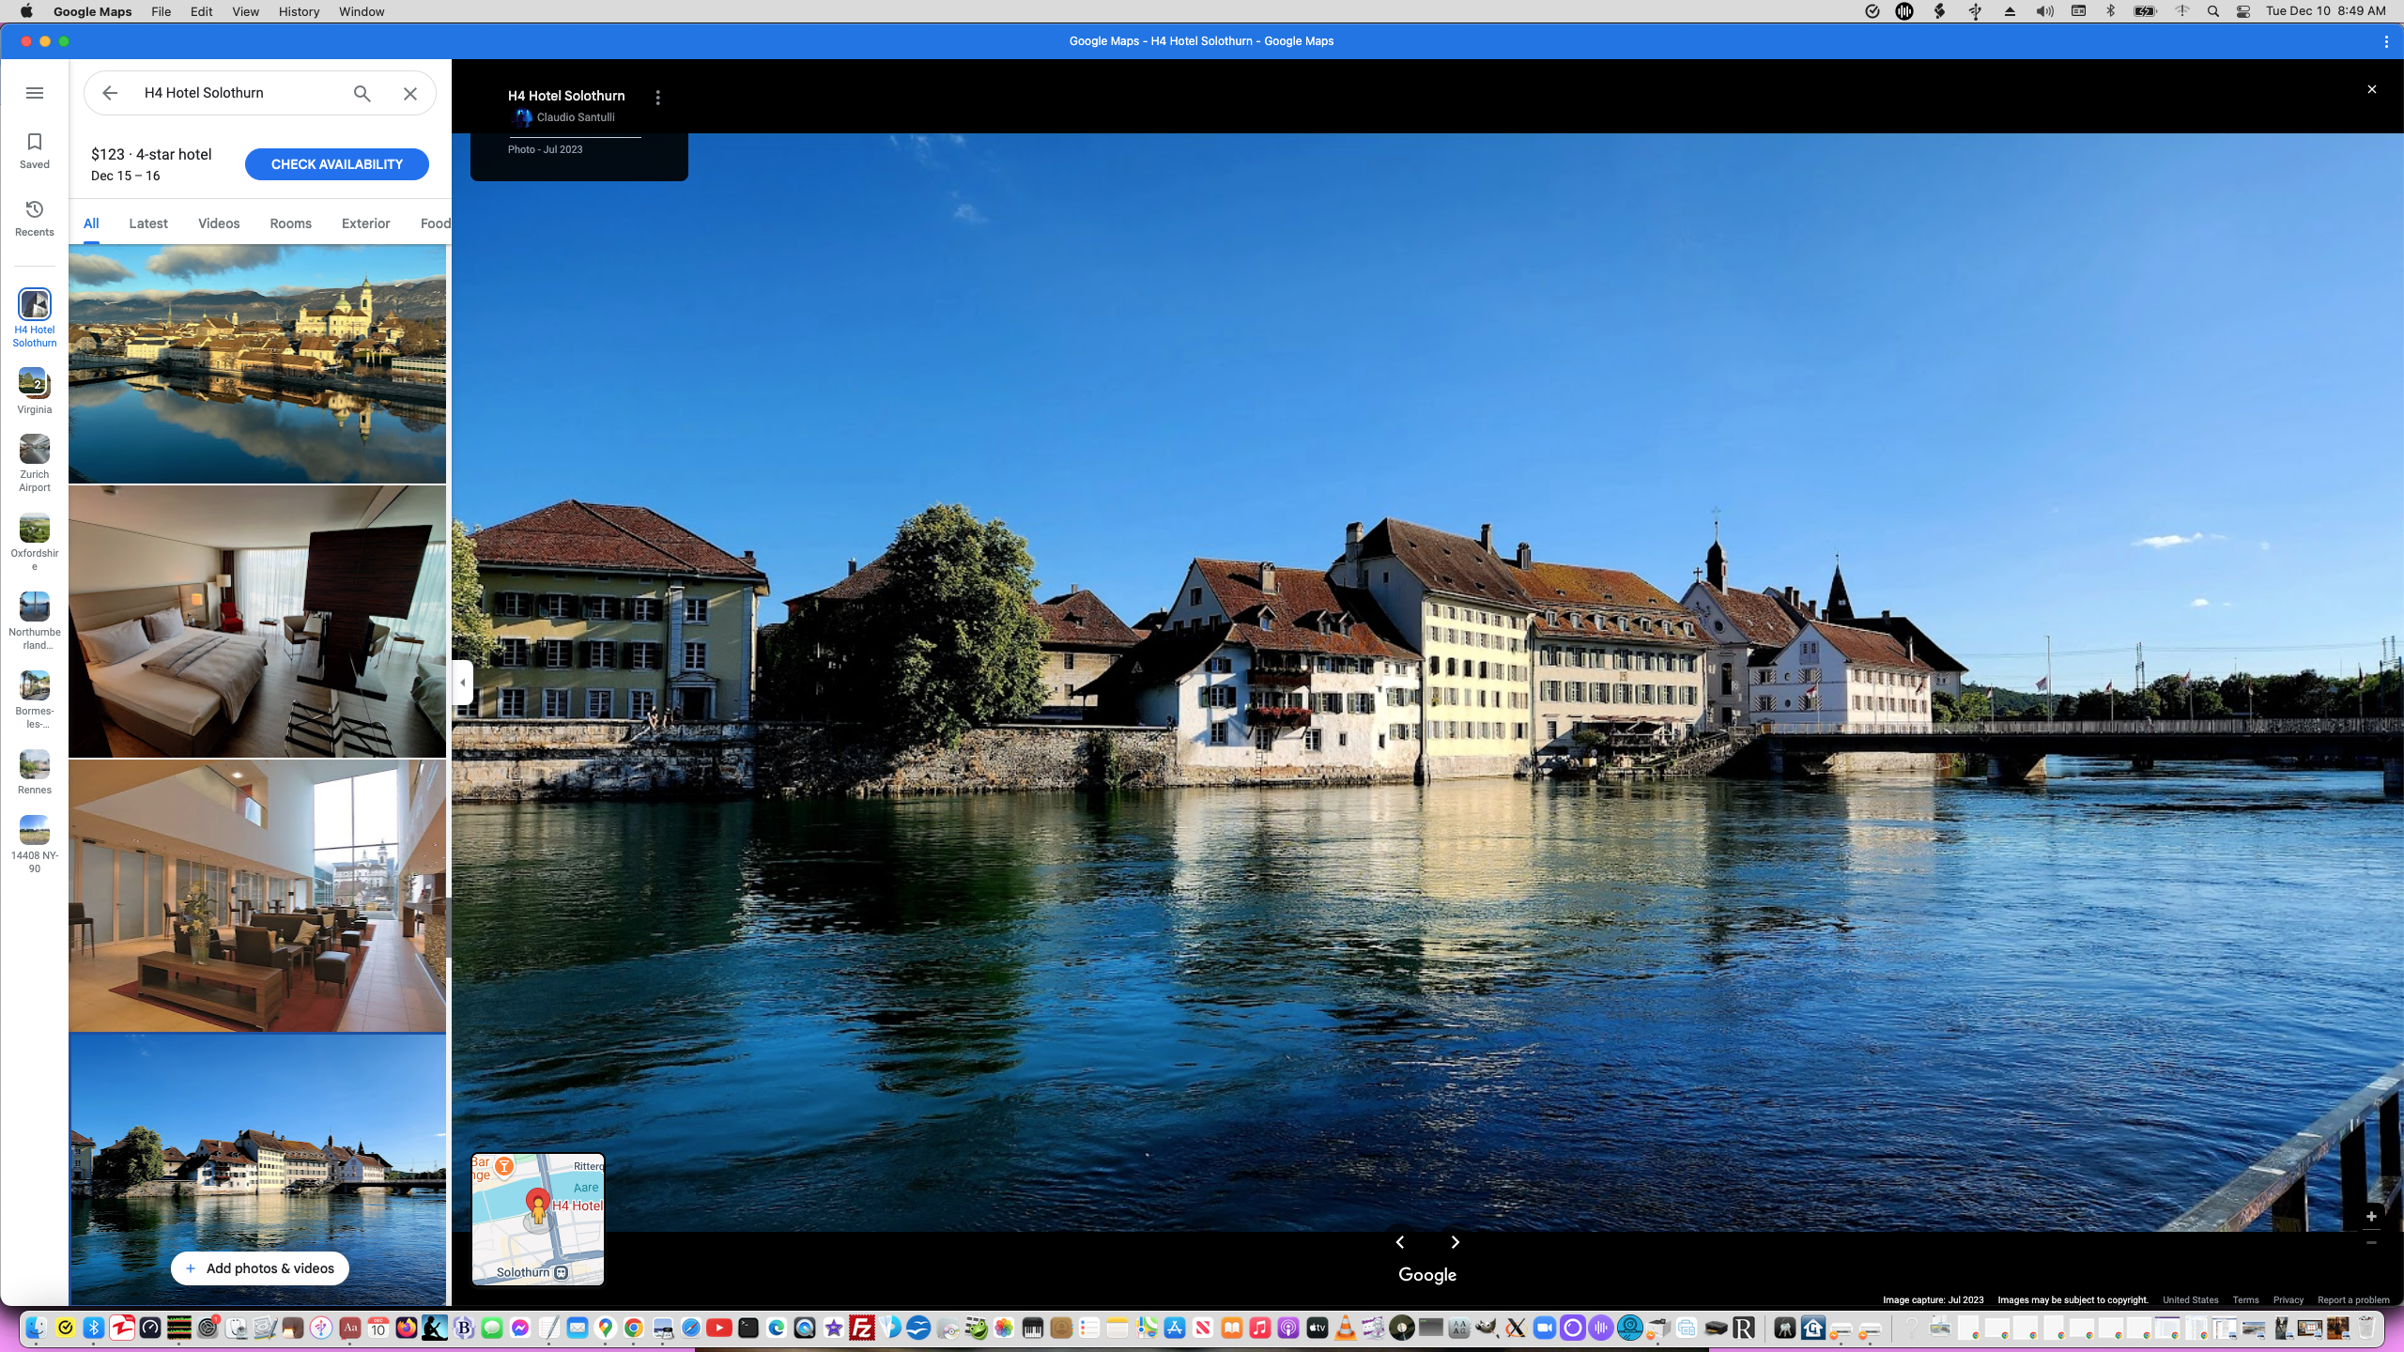Open the Recents history icon
Viewport: 2404px width, 1352px height.
(35, 218)
